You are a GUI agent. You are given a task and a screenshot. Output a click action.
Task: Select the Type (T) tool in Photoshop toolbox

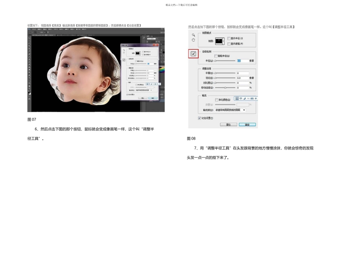[29, 78]
